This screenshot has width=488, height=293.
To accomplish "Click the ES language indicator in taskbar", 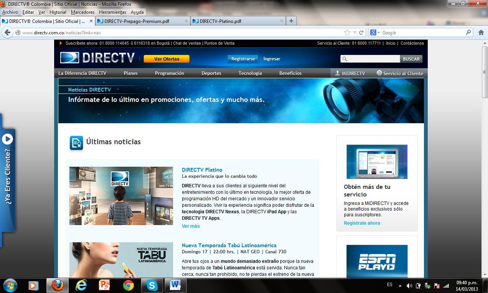I will coord(390,285).
